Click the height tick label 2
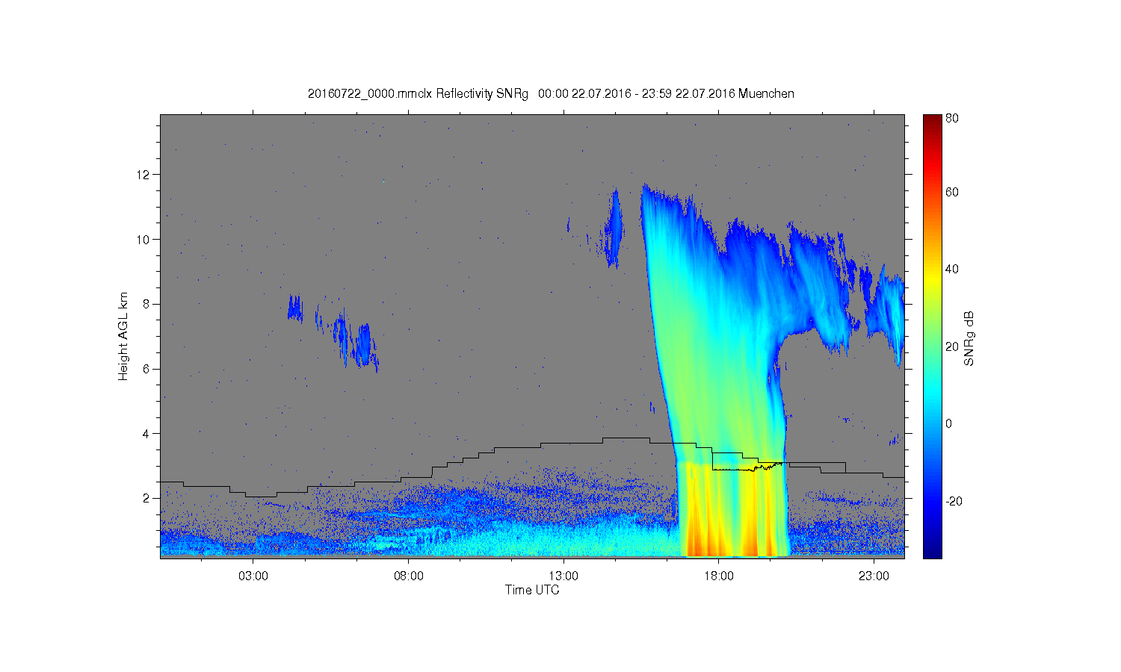Screen dimensions: 1121x672 pyautogui.click(x=146, y=498)
